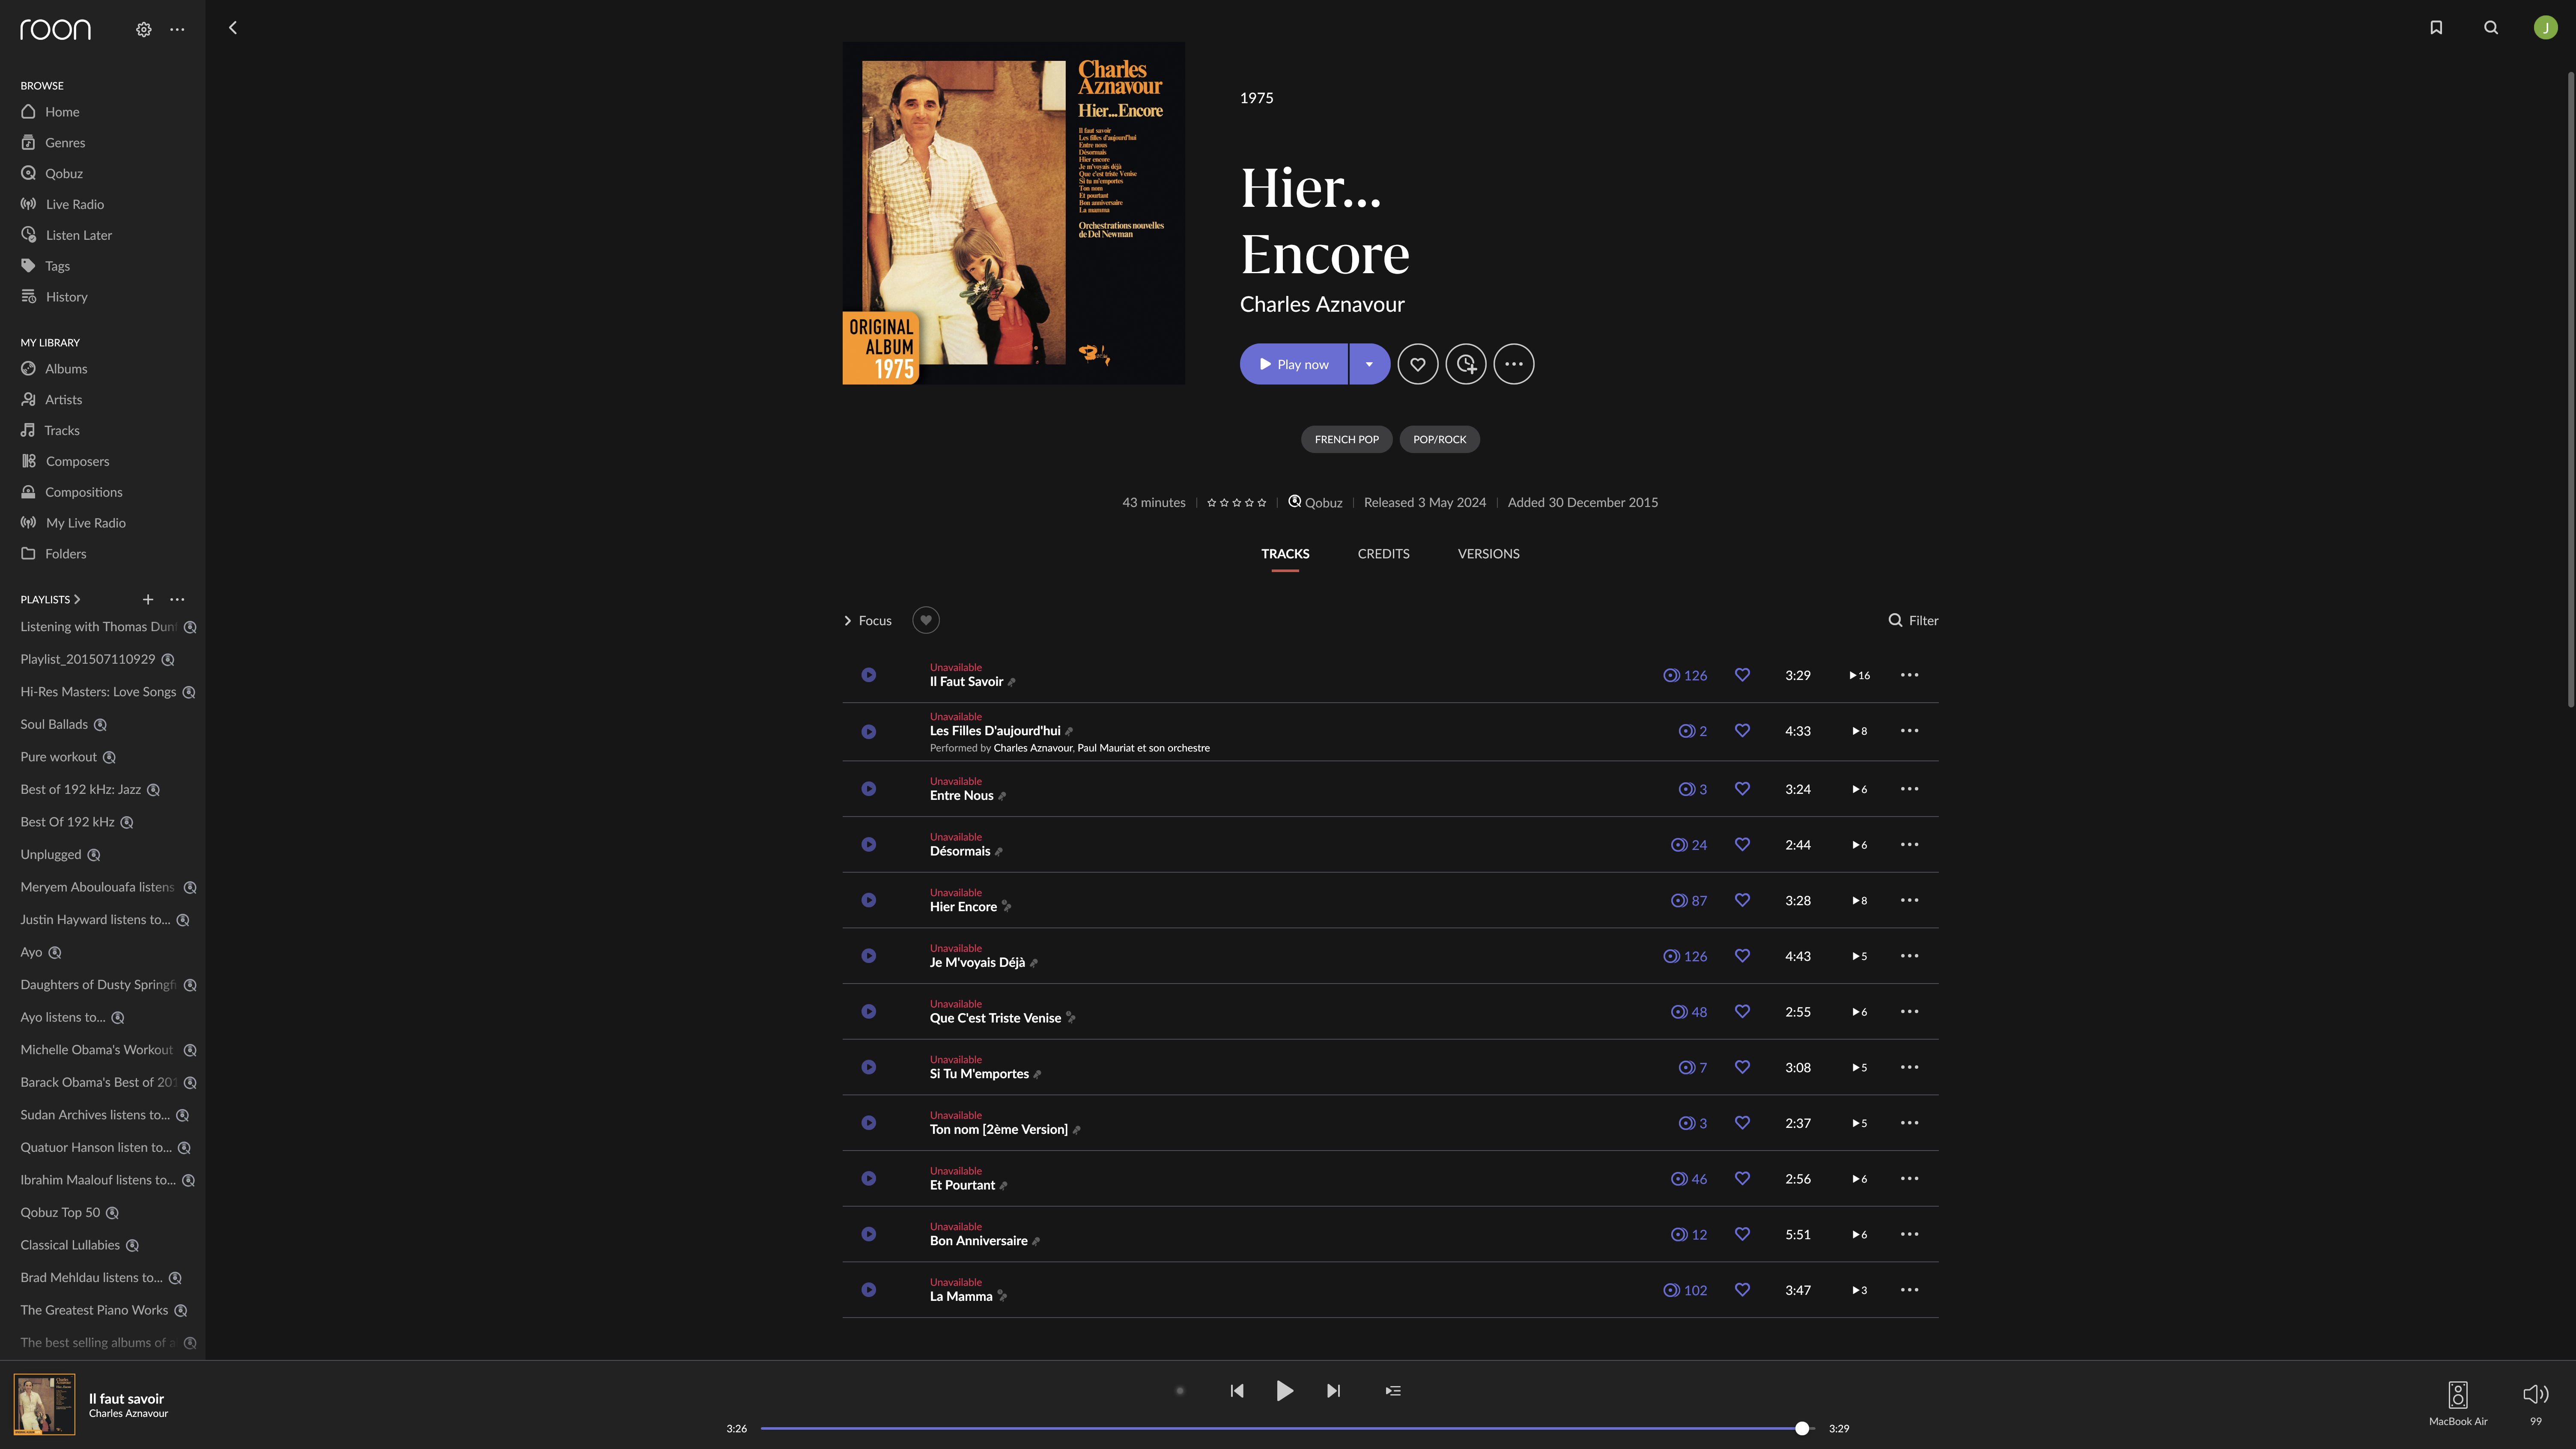This screenshot has width=2576, height=1449.
Task: Switch to the Credits tab
Action: (x=1383, y=554)
